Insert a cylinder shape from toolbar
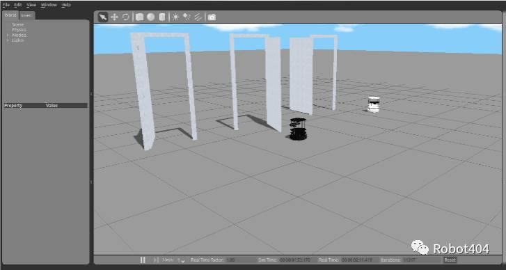The height and width of the screenshot is (270, 506). [162, 17]
